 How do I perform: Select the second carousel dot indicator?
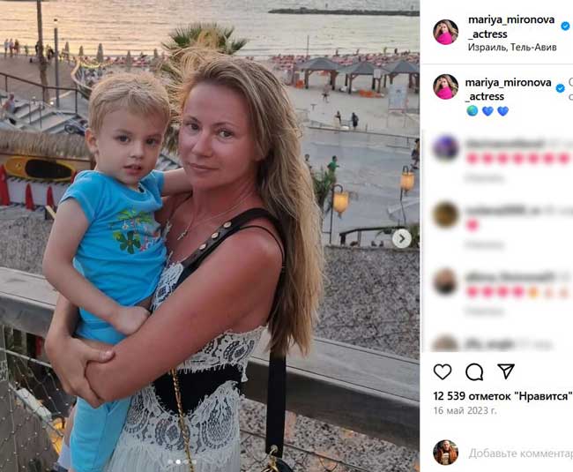[178, 461]
